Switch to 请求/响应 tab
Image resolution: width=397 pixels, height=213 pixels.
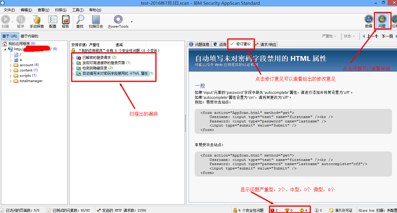pyautogui.click(x=266, y=44)
